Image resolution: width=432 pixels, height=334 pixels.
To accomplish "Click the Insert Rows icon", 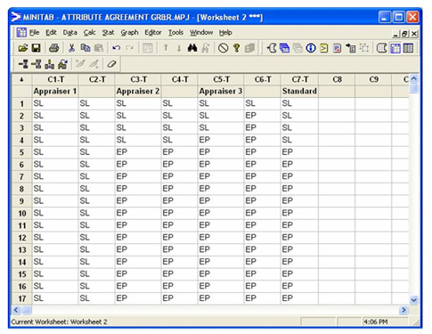I will point(37,64).
